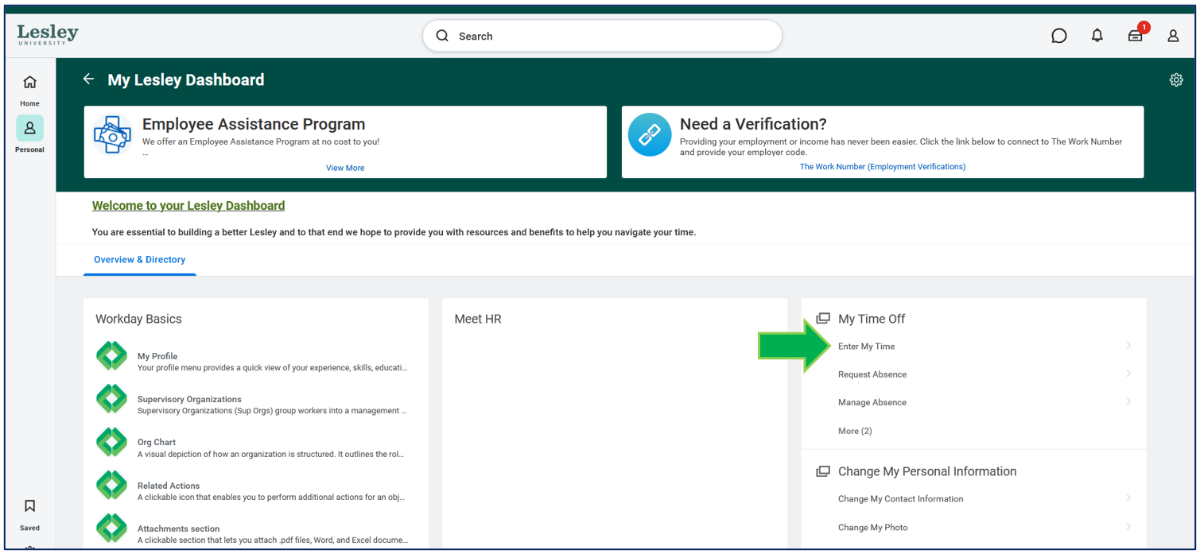Click the Change My Personal Information window icon
The image size is (1200, 554).
823,471
